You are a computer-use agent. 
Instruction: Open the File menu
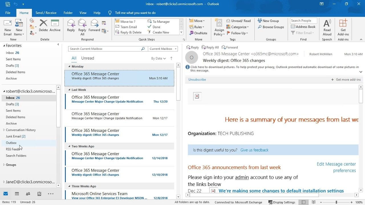coord(8,13)
